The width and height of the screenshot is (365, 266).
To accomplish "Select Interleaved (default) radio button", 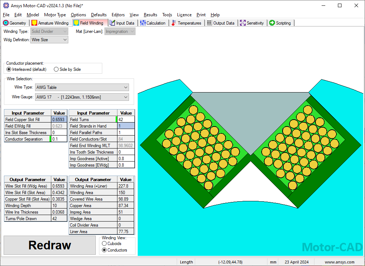I will 9,69.
